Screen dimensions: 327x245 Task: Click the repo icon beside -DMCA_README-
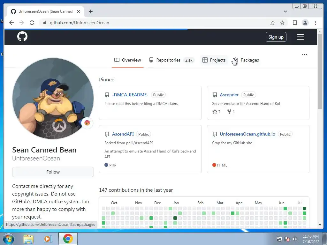(x=107, y=95)
